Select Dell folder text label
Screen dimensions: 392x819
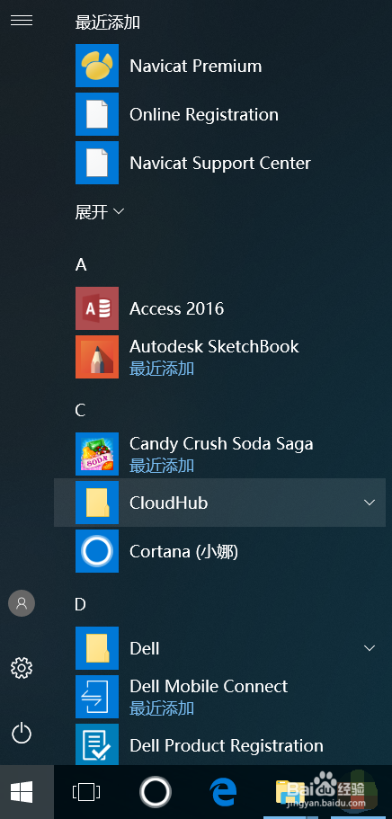click(144, 649)
